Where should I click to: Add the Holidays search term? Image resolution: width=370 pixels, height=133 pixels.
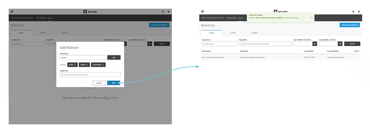click(x=114, y=57)
